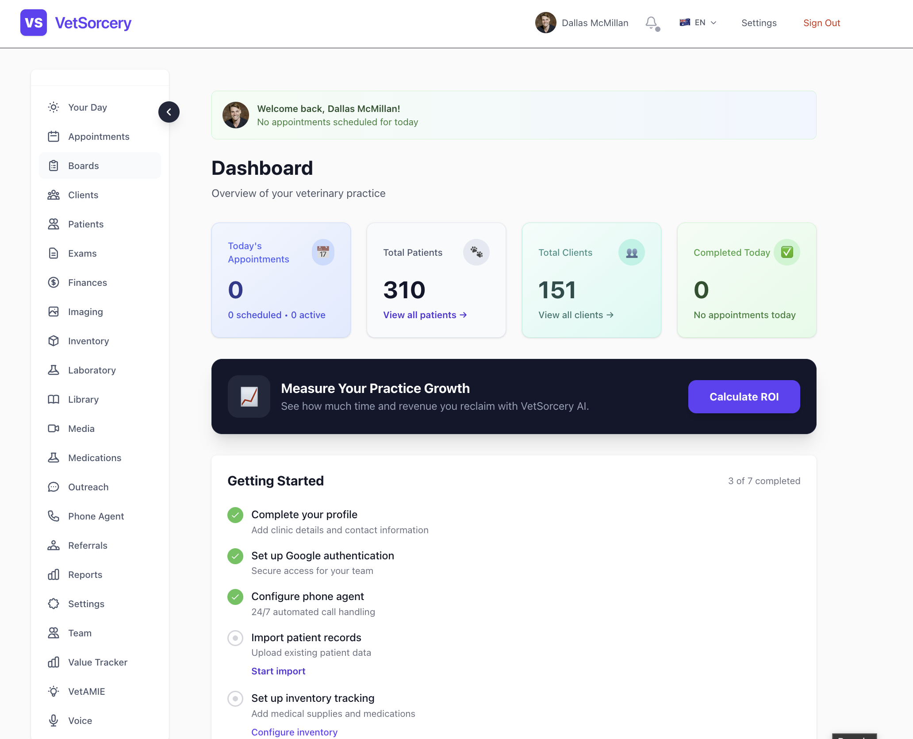Open Phone Agent from the sidebar
This screenshot has height=739, width=913.
click(x=96, y=516)
